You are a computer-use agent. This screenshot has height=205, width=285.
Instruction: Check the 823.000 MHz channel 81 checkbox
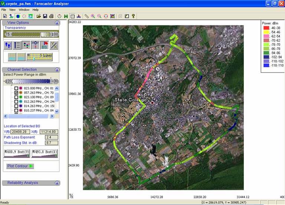click(x=16, y=88)
